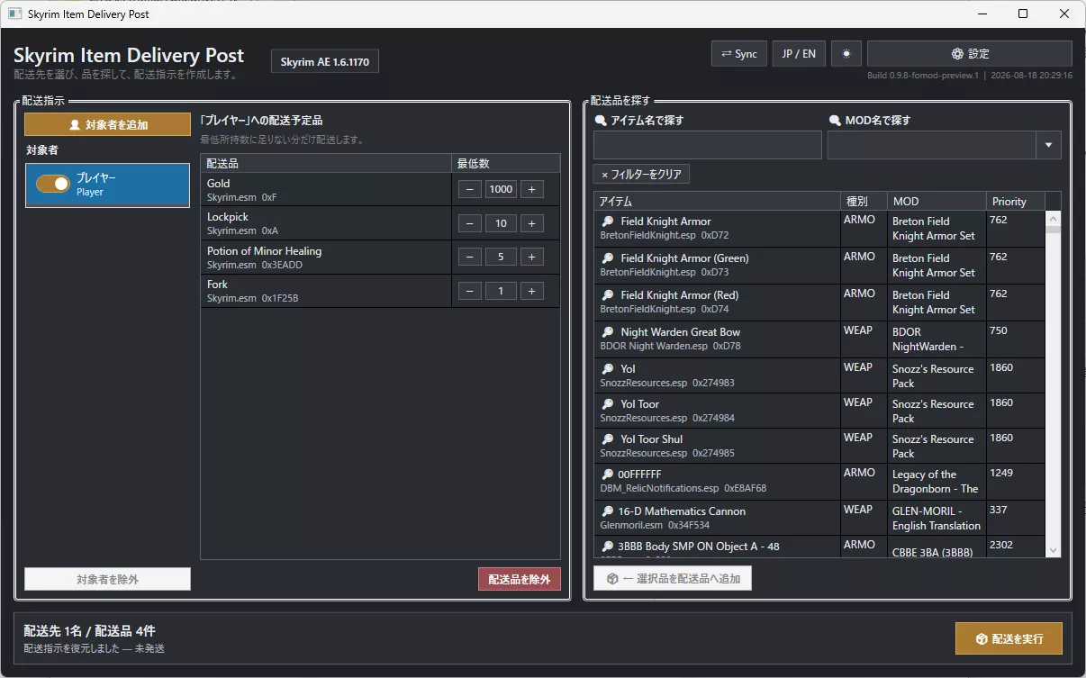
Task: Switch language with JP / EN button
Action: 799,54
